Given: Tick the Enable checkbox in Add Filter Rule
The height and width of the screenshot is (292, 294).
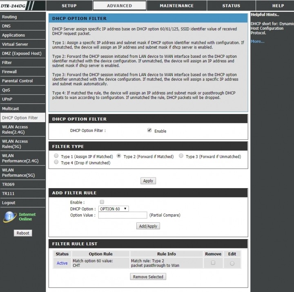Looking at the screenshot, I should pyautogui.click(x=102, y=202).
